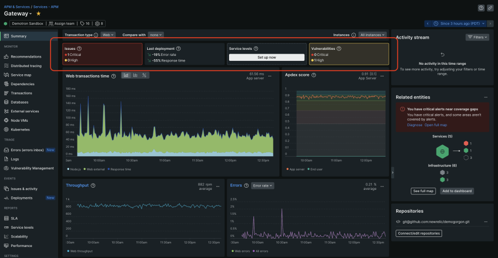The width and height of the screenshot is (498, 258).
Task: Collapse the Related entities panel
Action: click(486, 97)
